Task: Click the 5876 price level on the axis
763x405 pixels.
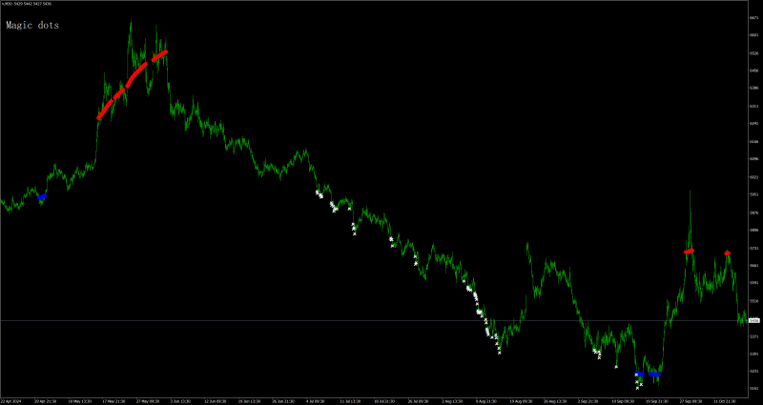Action: tap(754, 213)
